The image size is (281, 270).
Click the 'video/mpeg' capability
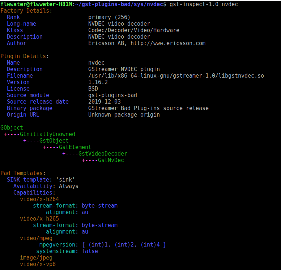(36, 238)
